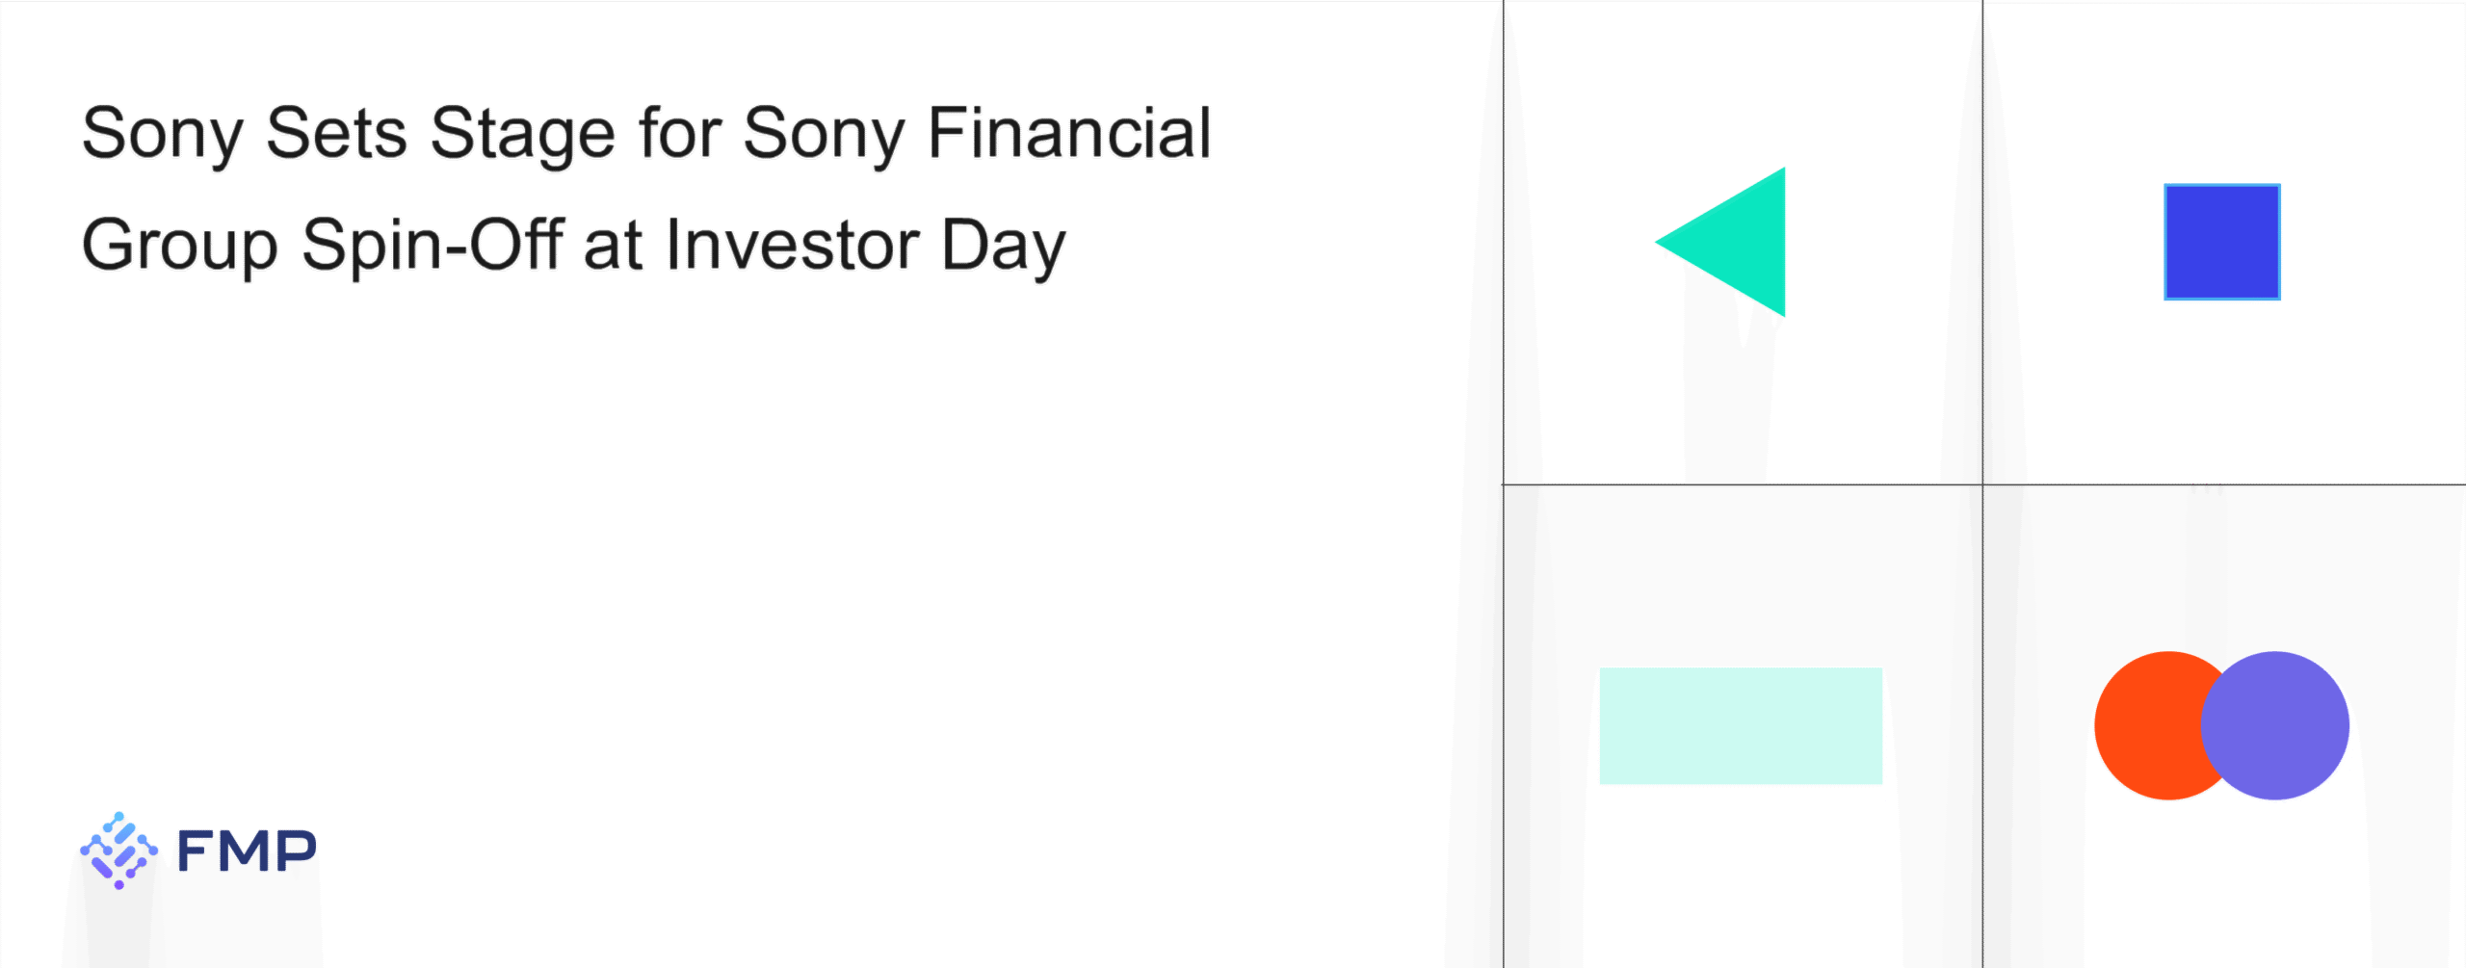
Task: Click the horizontal line above the mint rectangle
Action: pos(1743,484)
